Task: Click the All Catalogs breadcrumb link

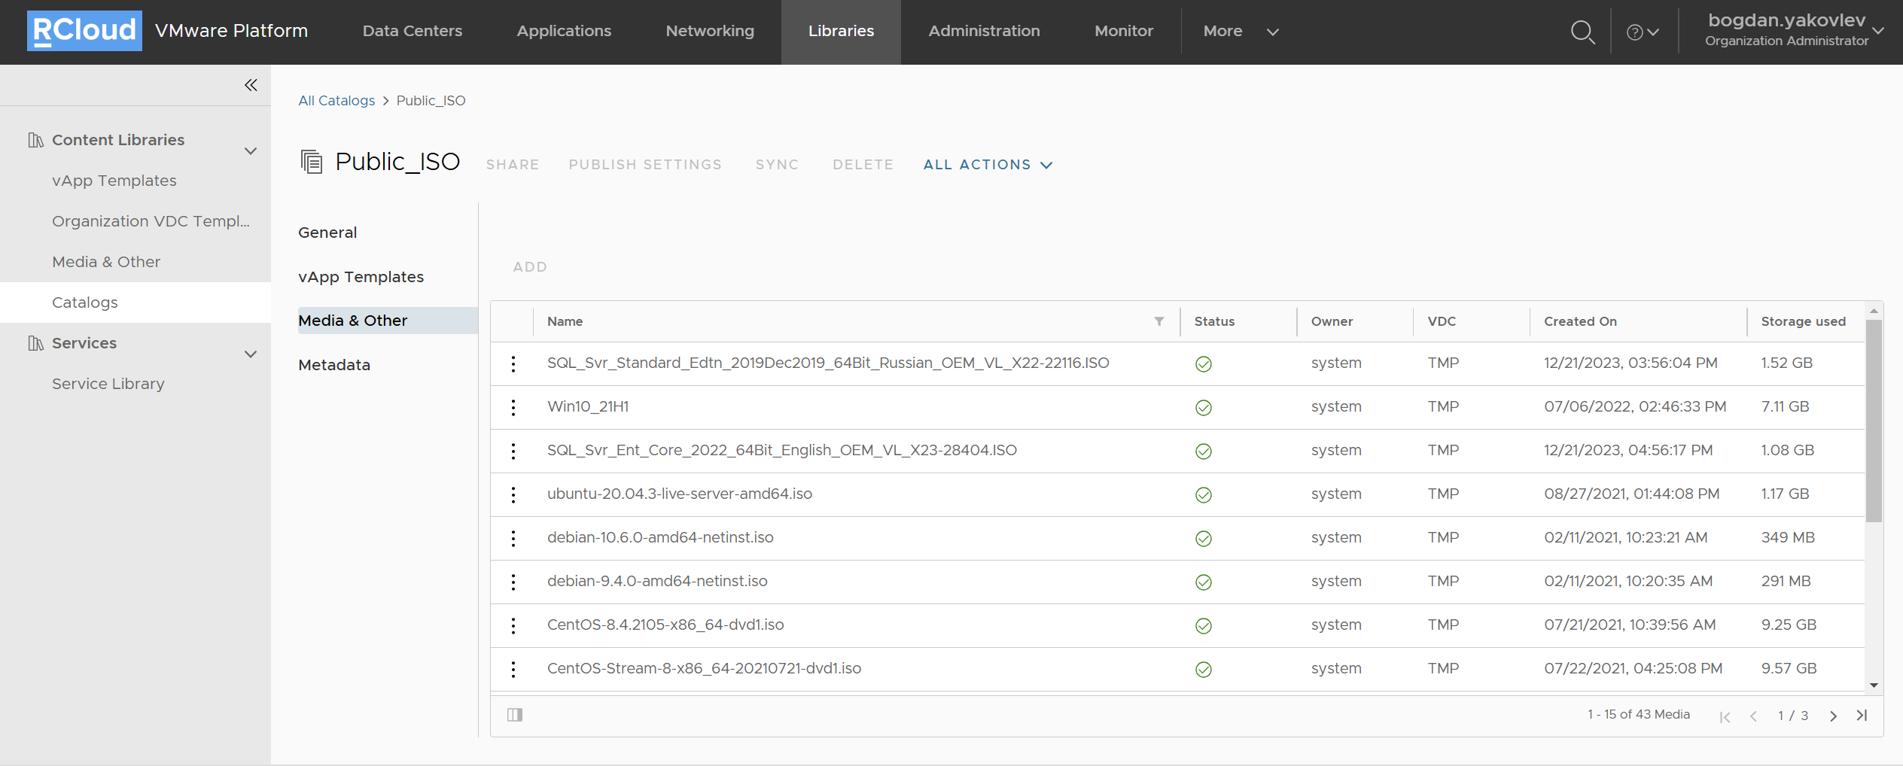Action: click(336, 101)
